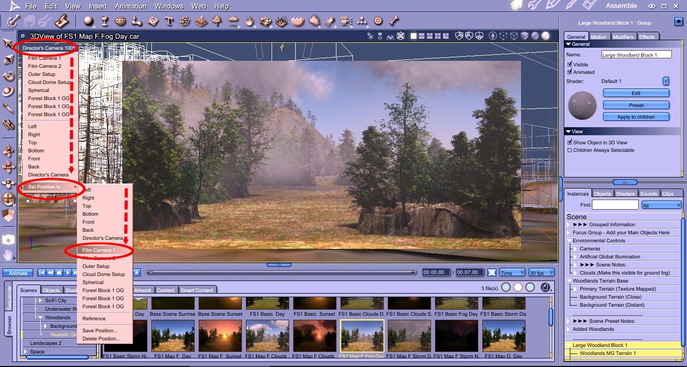Toggle the eye icon next to Assemble

pos(652,6)
